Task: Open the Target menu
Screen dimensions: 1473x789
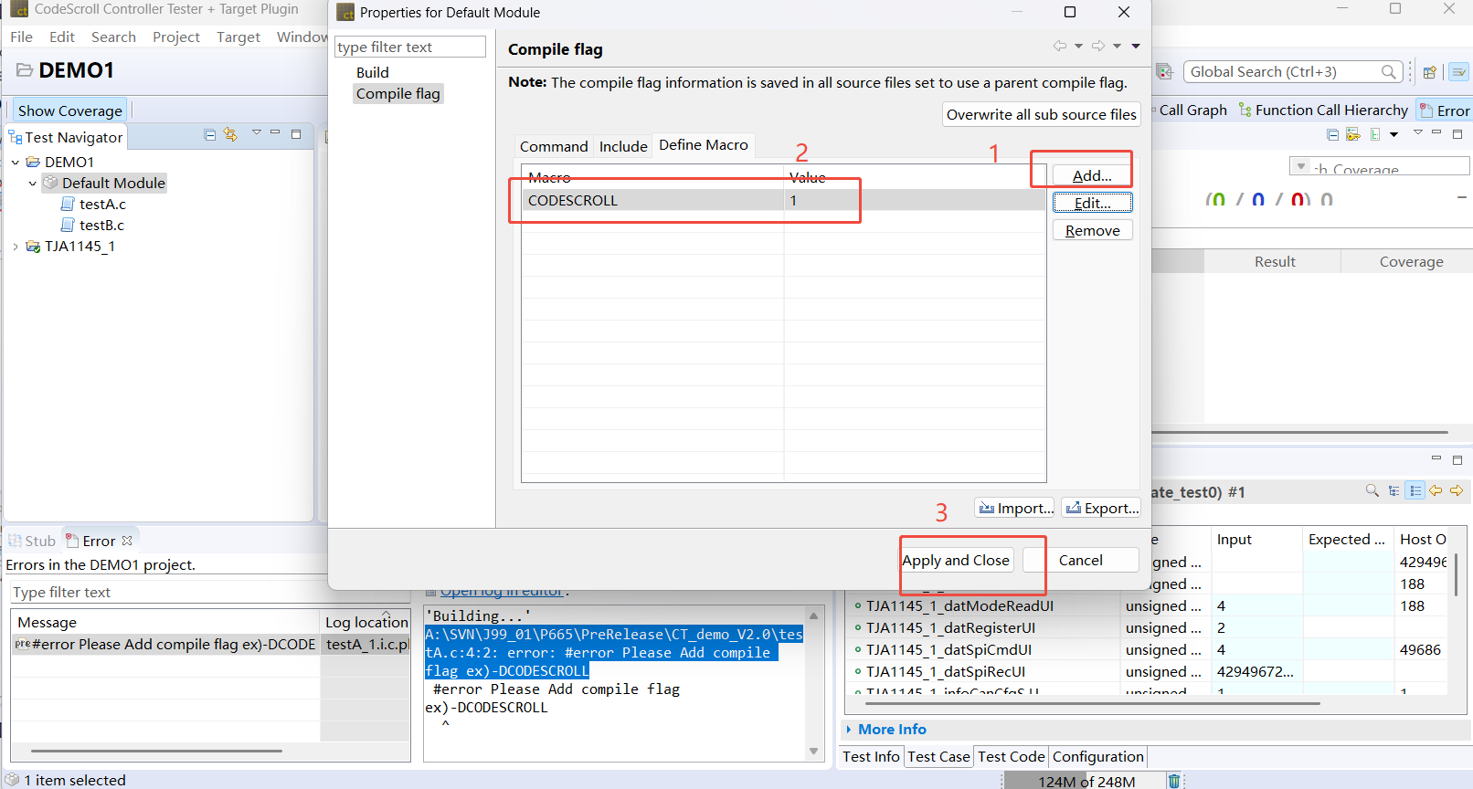Action: pyautogui.click(x=238, y=37)
